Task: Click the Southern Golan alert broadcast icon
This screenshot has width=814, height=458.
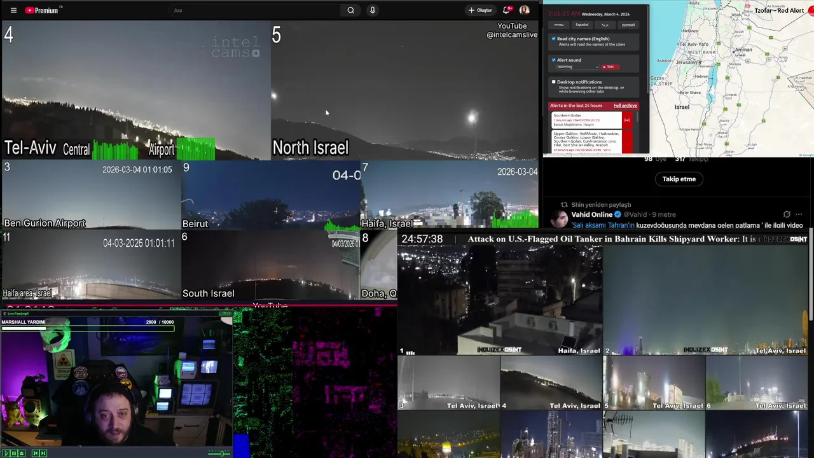Action: (627, 120)
